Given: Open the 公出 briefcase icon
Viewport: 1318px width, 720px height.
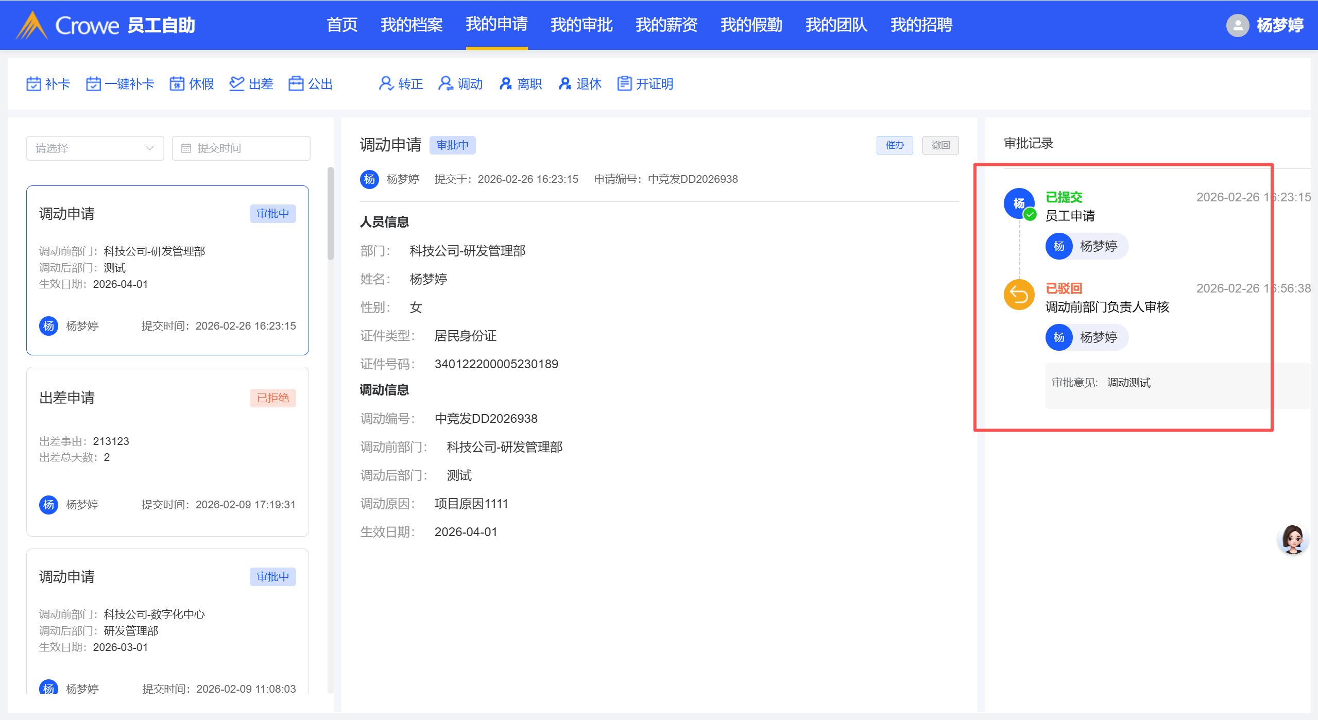Looking at the screenshot, I should tap(296, 84).
